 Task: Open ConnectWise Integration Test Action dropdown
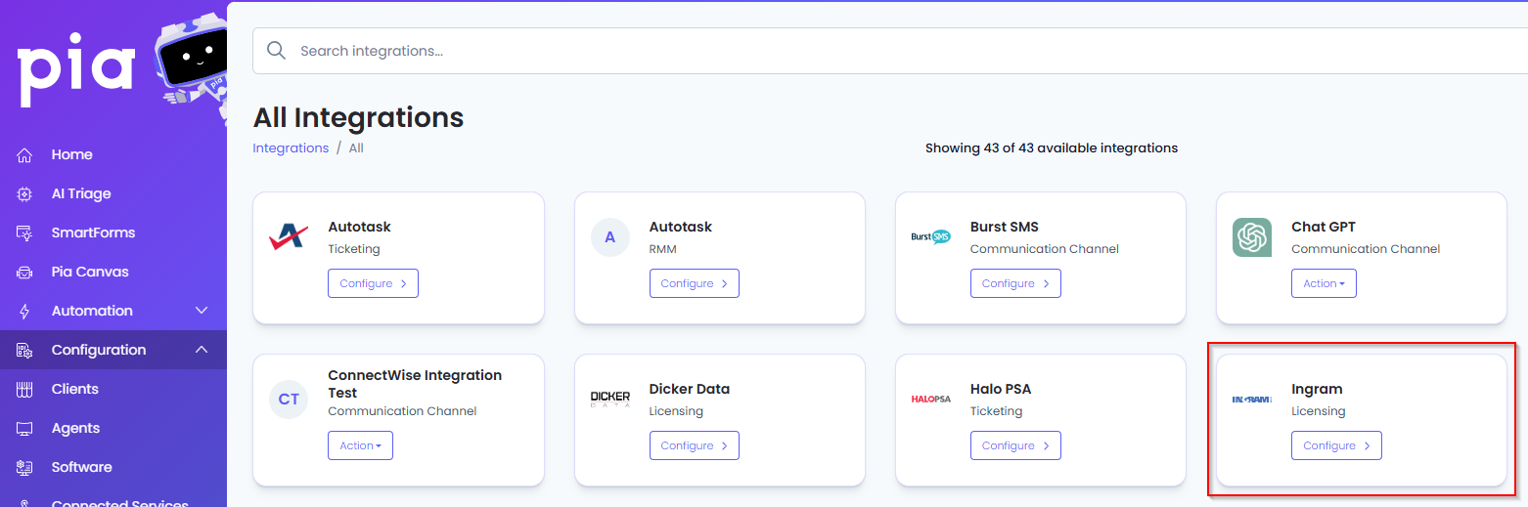[x=360, y=445]
